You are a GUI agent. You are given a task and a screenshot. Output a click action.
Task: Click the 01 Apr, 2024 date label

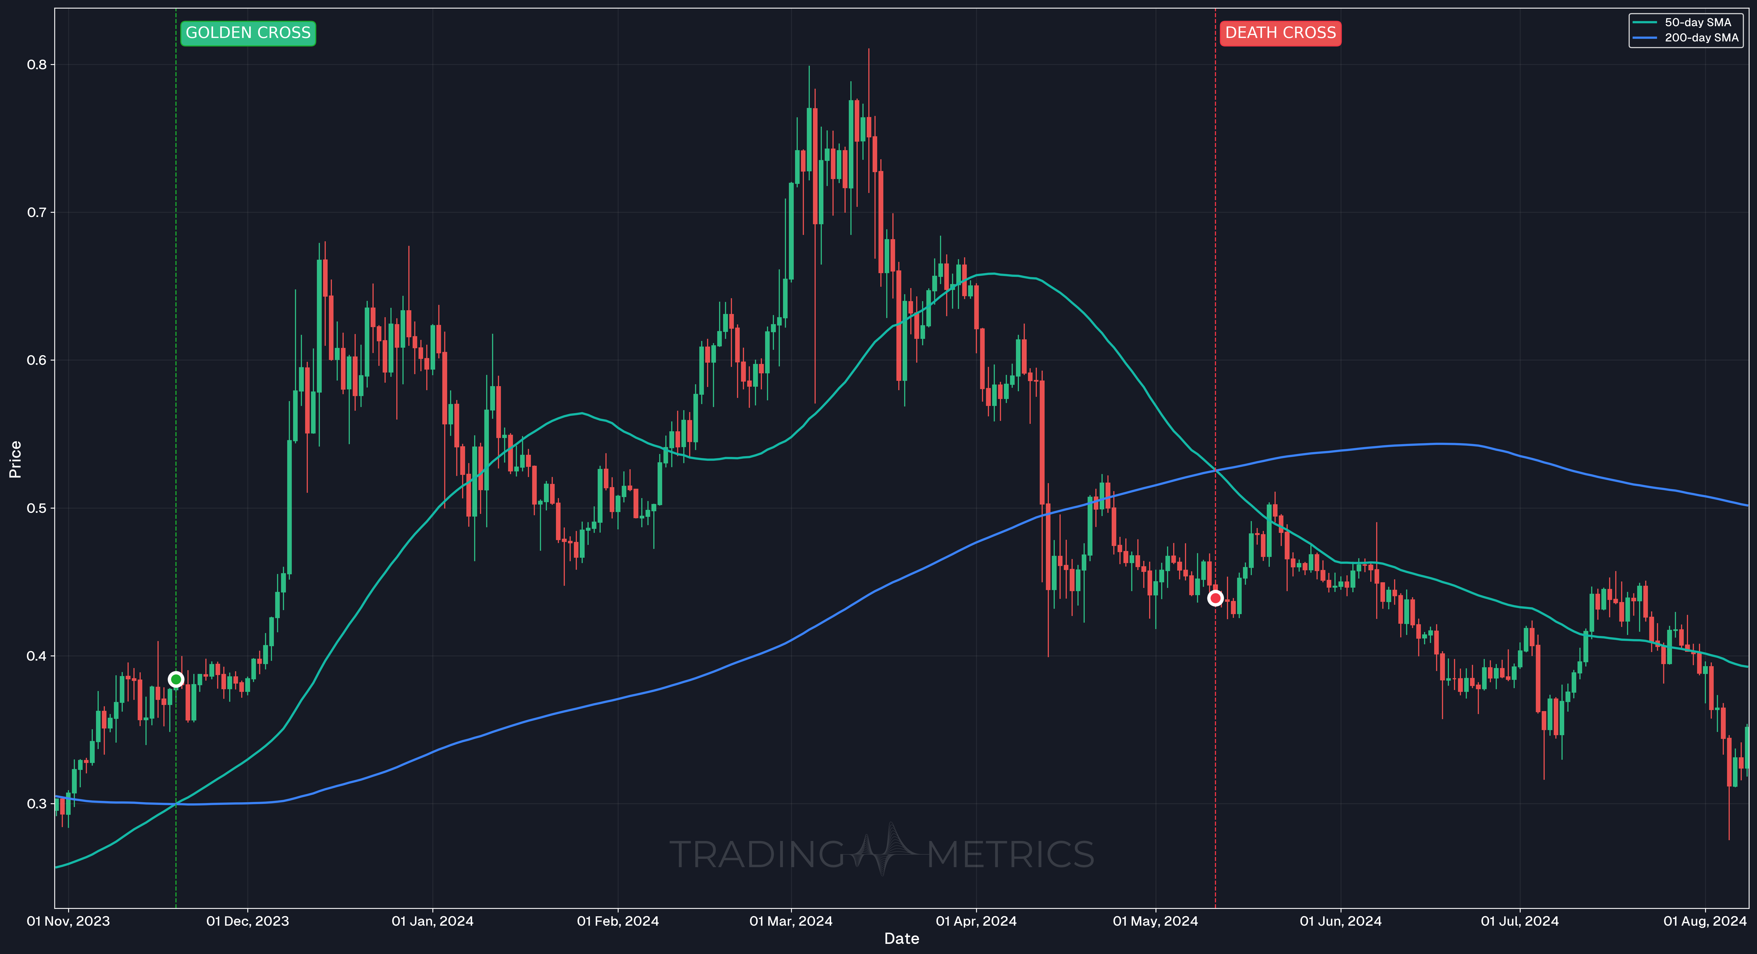976,921
